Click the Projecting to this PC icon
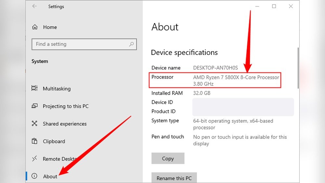The image size is (325, 183). click(x=34, y=106)
